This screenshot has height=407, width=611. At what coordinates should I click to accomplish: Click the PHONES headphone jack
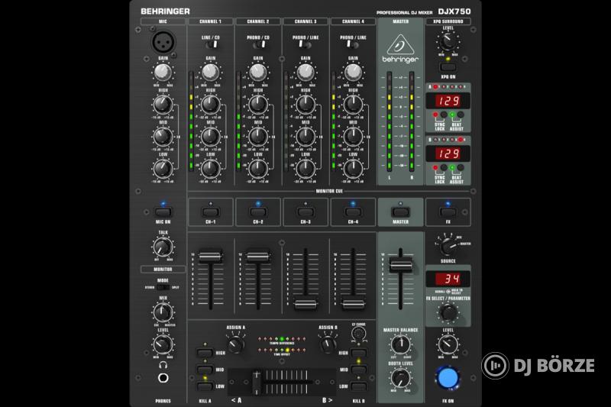click(163, 378)
